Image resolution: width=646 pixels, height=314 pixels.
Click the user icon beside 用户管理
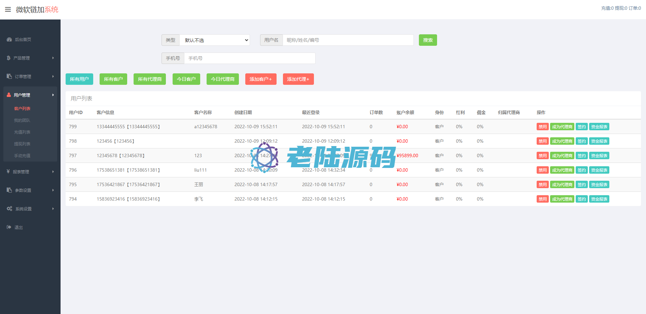click(9, 95)
